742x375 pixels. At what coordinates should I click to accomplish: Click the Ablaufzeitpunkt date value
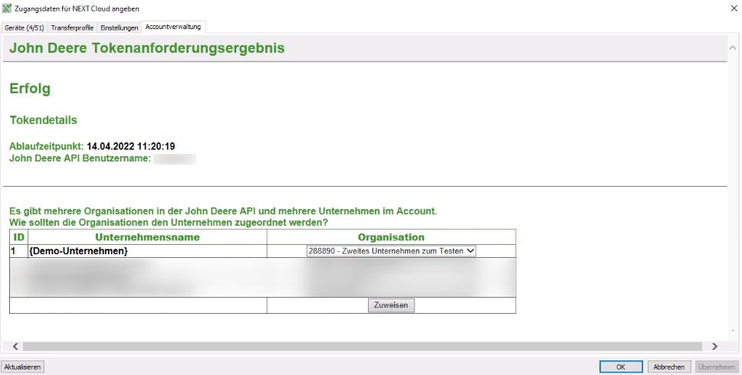131,146
